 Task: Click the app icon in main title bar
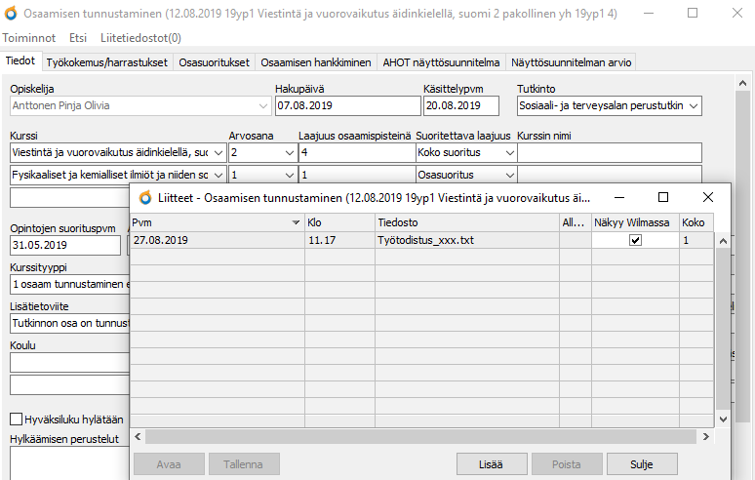(11, 14)
